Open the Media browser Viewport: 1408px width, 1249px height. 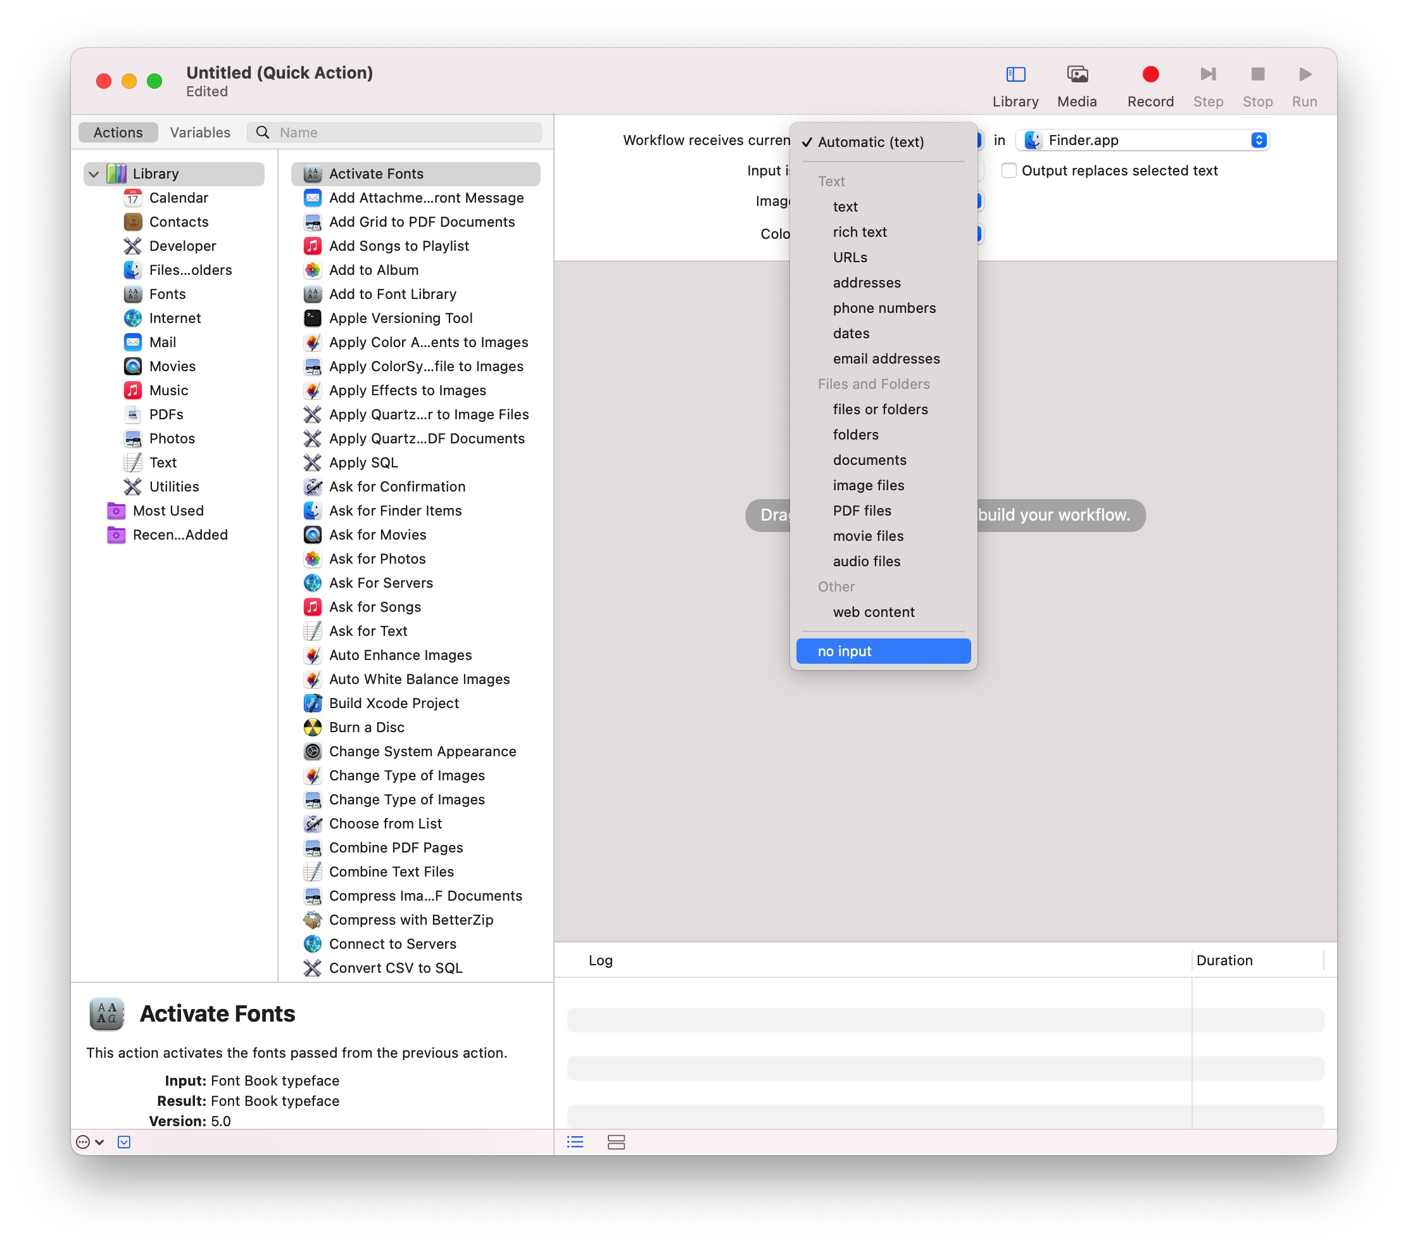[x=1077, y=75]
